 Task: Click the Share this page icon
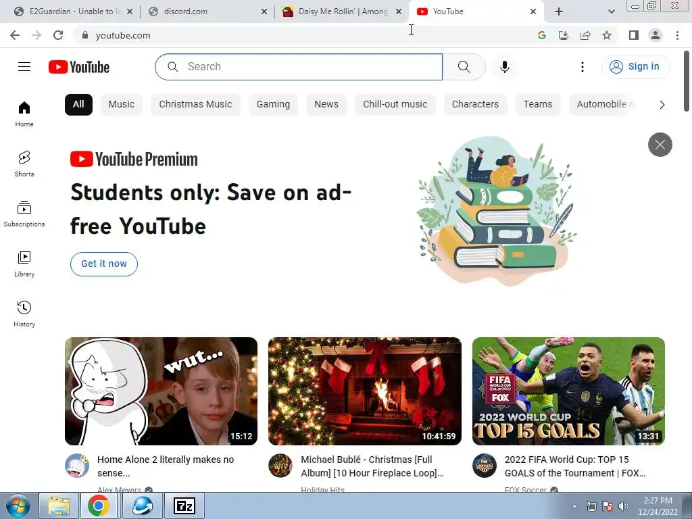(585, 35)
